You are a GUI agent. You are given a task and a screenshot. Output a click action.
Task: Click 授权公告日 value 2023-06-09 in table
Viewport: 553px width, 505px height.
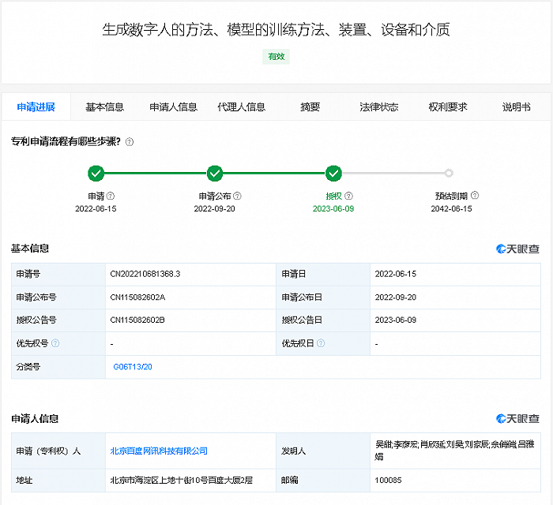395,320
